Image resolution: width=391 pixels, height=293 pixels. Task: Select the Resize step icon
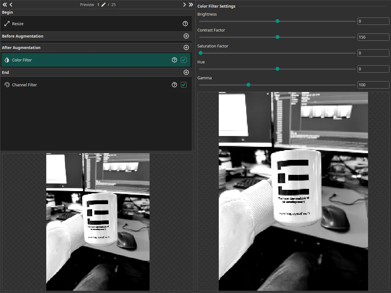(x=7, y=23)
